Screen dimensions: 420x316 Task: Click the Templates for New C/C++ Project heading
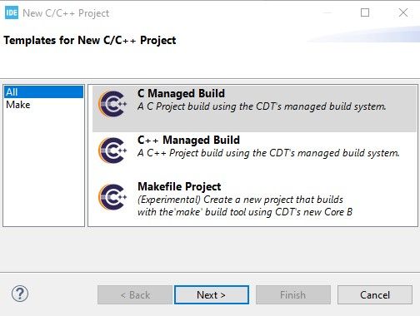click(90, 41)
